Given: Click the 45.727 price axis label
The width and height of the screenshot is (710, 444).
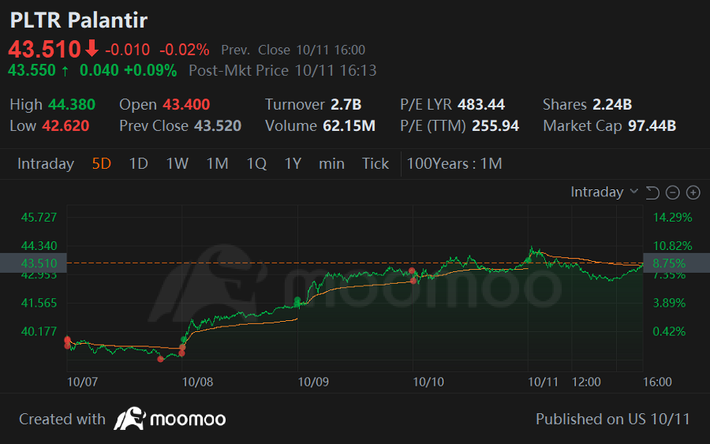Looking at the screenshot, I should (x=39, y=217).
